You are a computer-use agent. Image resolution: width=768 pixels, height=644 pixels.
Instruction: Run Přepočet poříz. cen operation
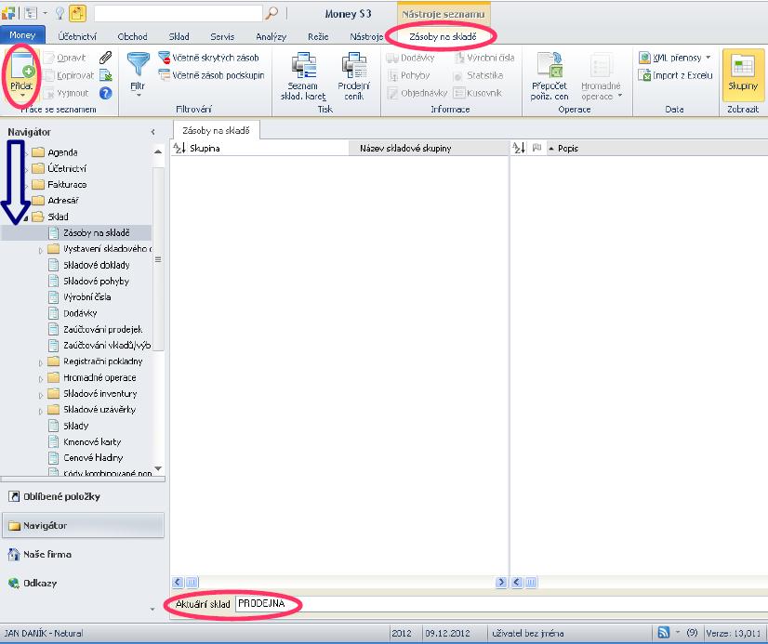(x=550, y=76)
